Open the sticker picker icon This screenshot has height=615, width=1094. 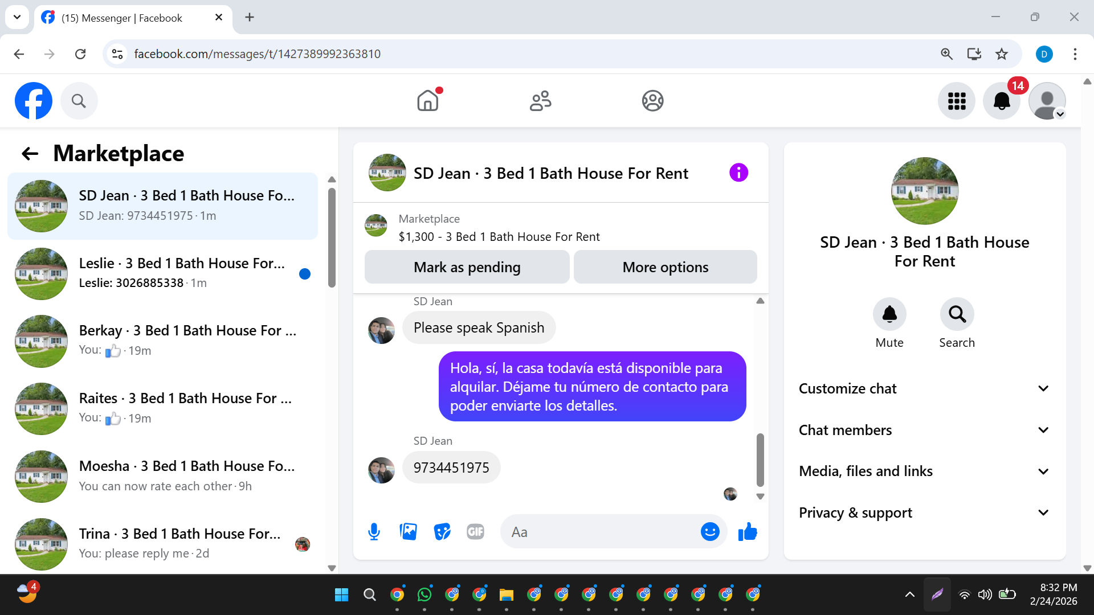(442, 532)
